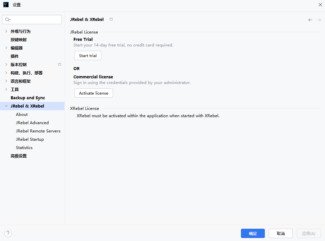Collapse the JRebel & XRebel node
This screenshot has height=241, width=325.
click(x=6, y=106)
